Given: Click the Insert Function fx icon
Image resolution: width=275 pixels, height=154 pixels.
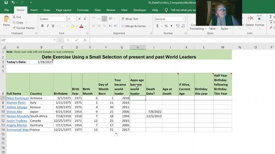Looking at the screenshot, I should [x=85, y=40].
